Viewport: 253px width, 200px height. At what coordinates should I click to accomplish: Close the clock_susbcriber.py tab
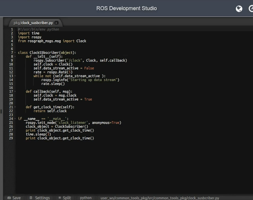57,23
